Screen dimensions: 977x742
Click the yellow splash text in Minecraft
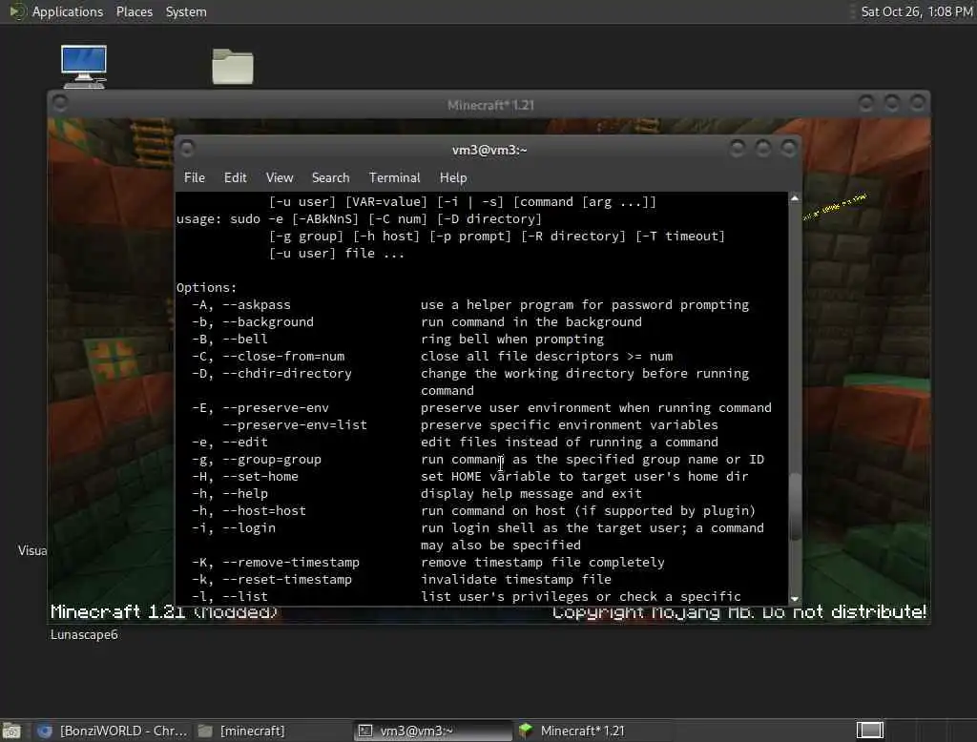tap(834, 207)
